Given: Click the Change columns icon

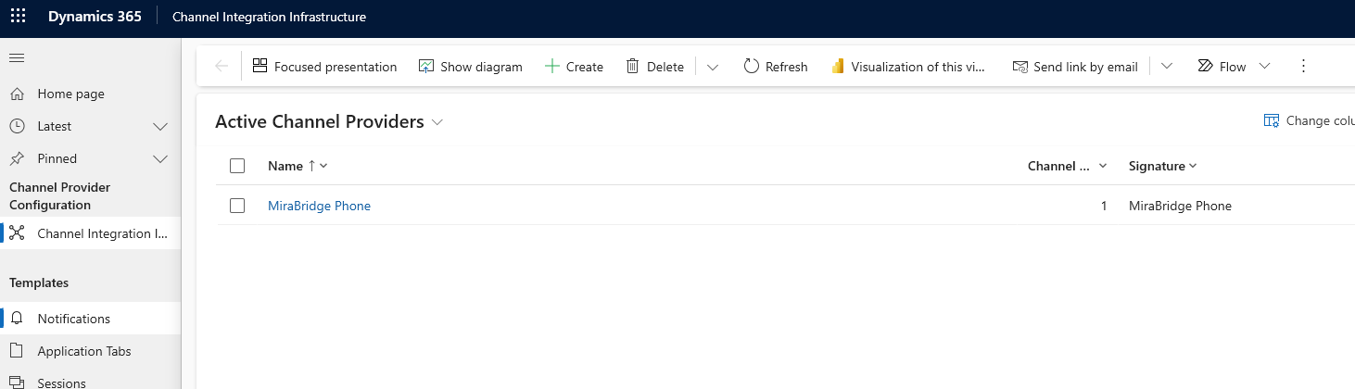Looking at the screenshot, I should (x=1272, y=120).
